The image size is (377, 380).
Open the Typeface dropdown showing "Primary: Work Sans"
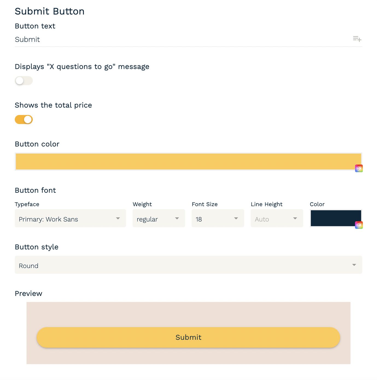click(x=70, y=218)
